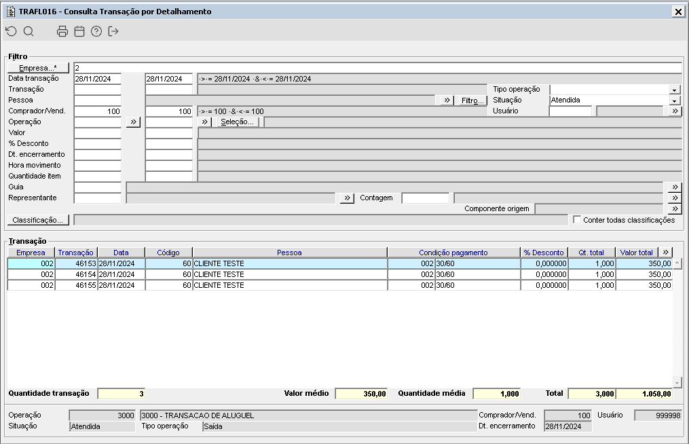
Task: Click the Guia input field
Action: tap(98, 187)
